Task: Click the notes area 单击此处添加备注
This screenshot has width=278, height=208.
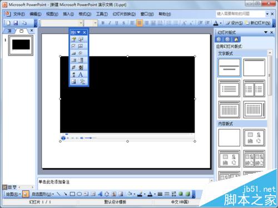Action: [54, 182]
